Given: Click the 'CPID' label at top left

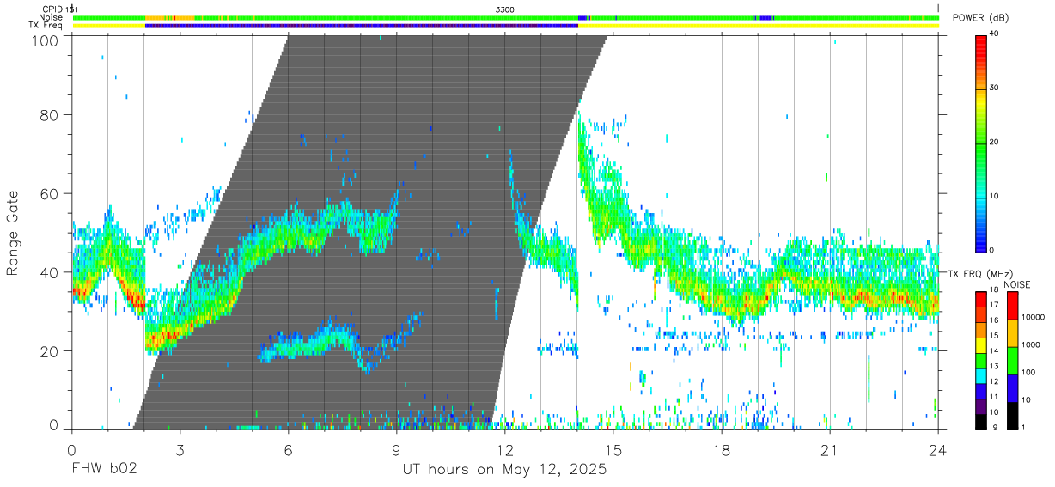Looking at the screenshot, I should point(52,9).
